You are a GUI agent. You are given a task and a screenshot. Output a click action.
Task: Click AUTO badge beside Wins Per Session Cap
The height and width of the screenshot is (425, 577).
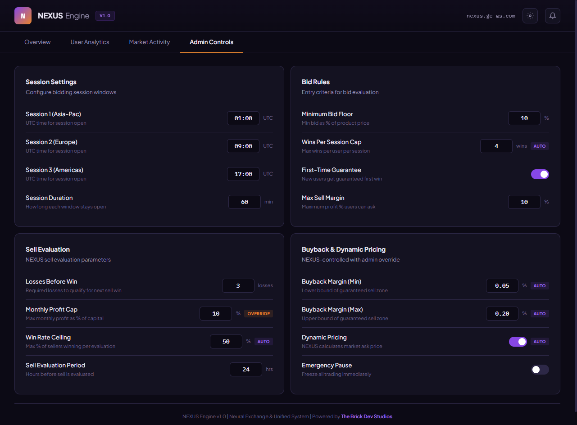click(x=540, y=146)
